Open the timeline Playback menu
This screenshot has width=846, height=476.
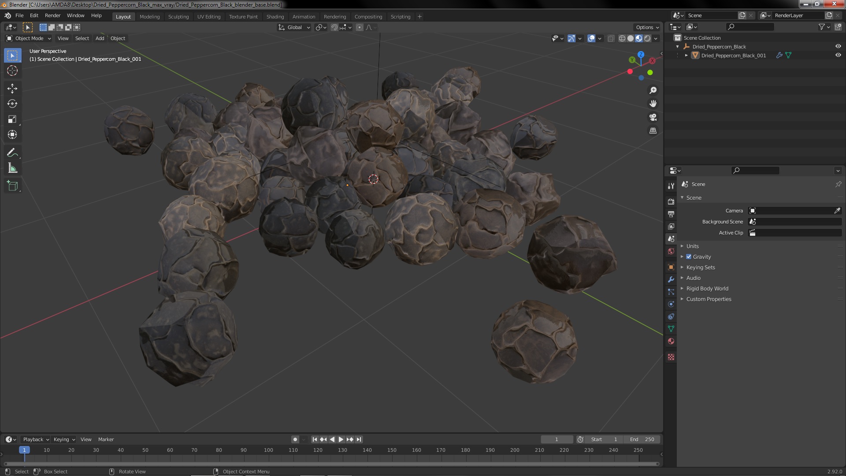click(36, 439)
